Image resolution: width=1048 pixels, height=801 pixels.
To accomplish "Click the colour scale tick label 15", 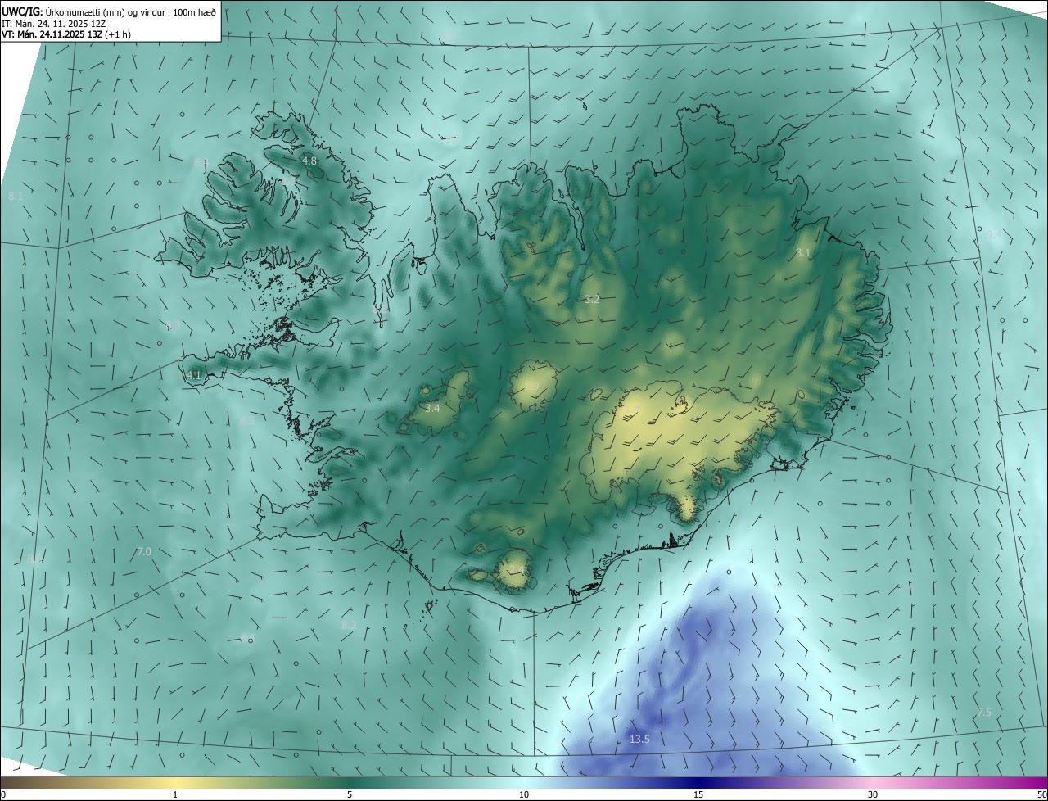I will pos(698,795).
